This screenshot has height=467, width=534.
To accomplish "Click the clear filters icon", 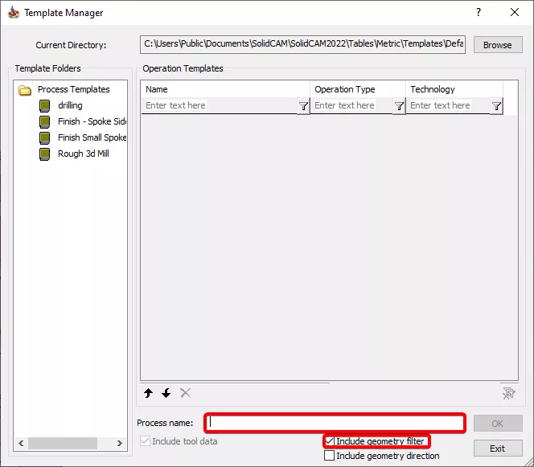I will tap(508, 393).
